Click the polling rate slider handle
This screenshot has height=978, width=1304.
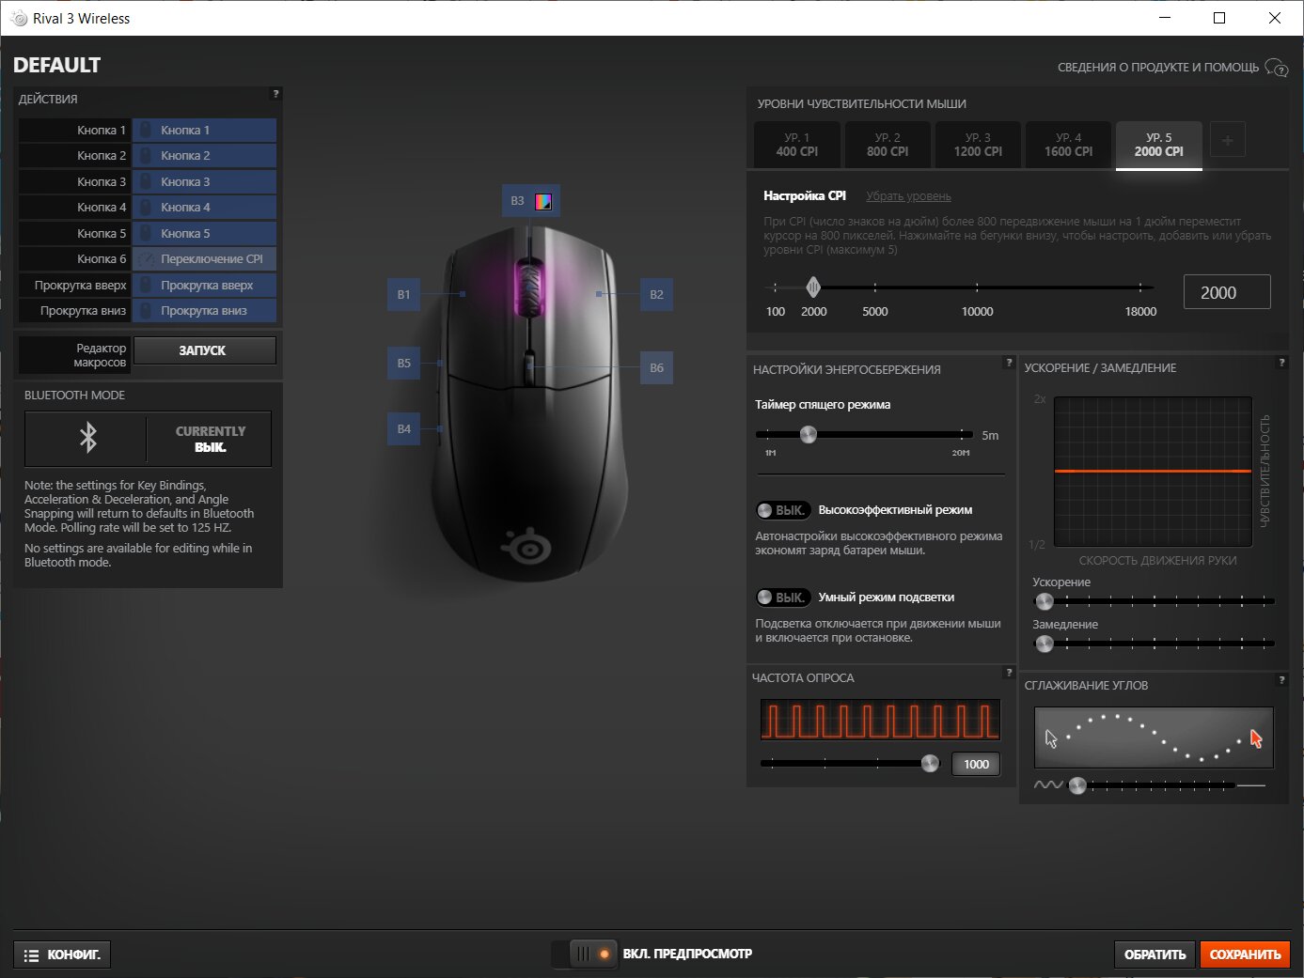pyautogui.click(x=930, y=763)
